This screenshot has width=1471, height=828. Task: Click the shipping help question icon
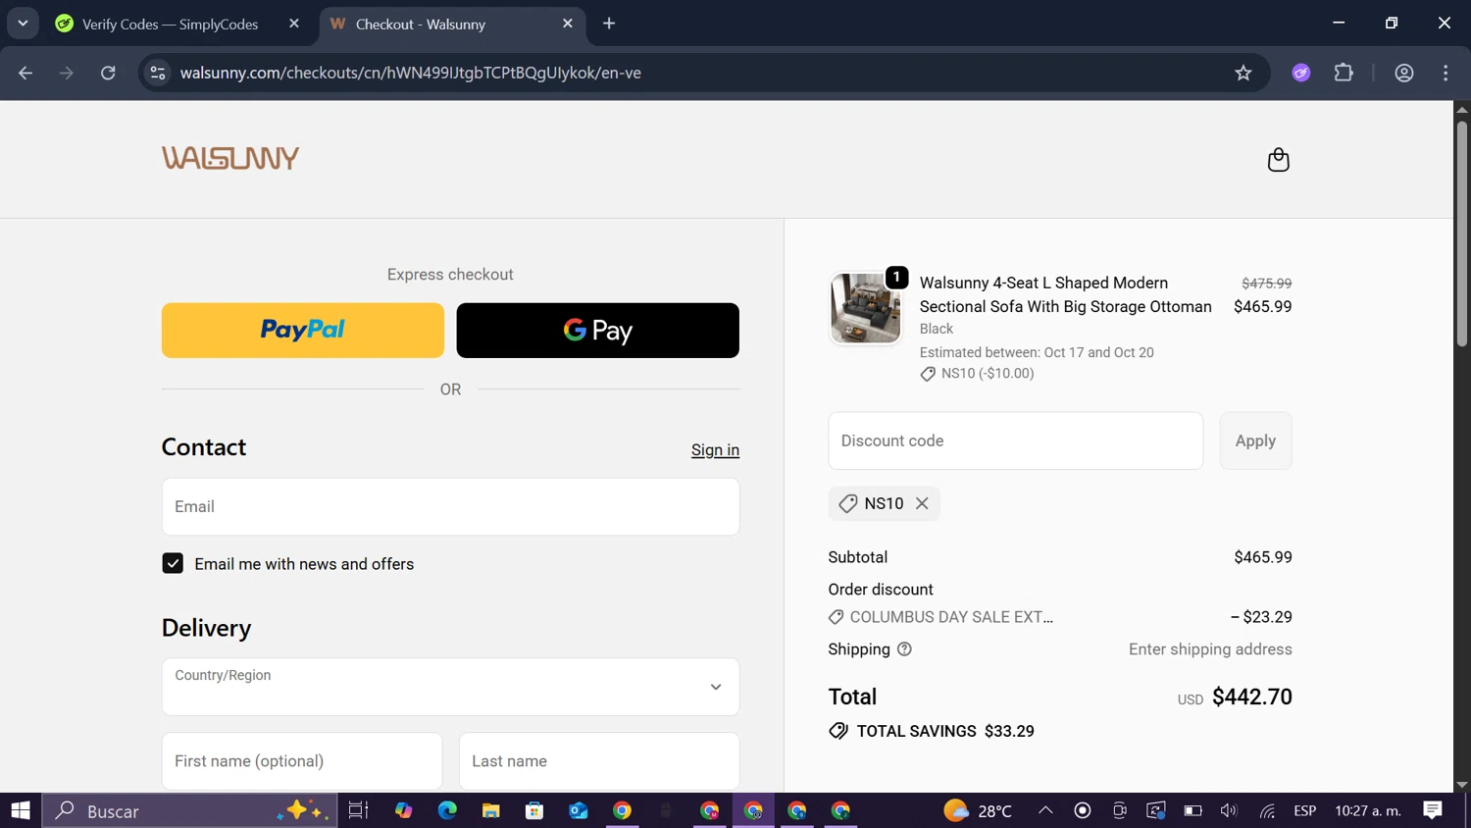(904, 649)
